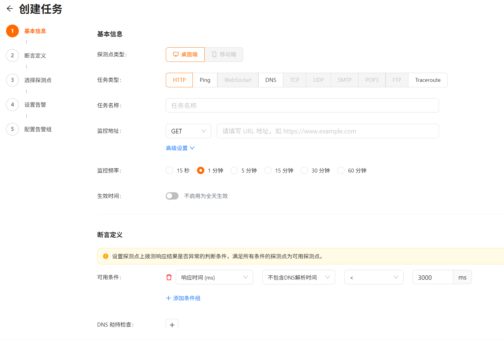Switch task type to Ping
The image size is (504, 342).
205,80
